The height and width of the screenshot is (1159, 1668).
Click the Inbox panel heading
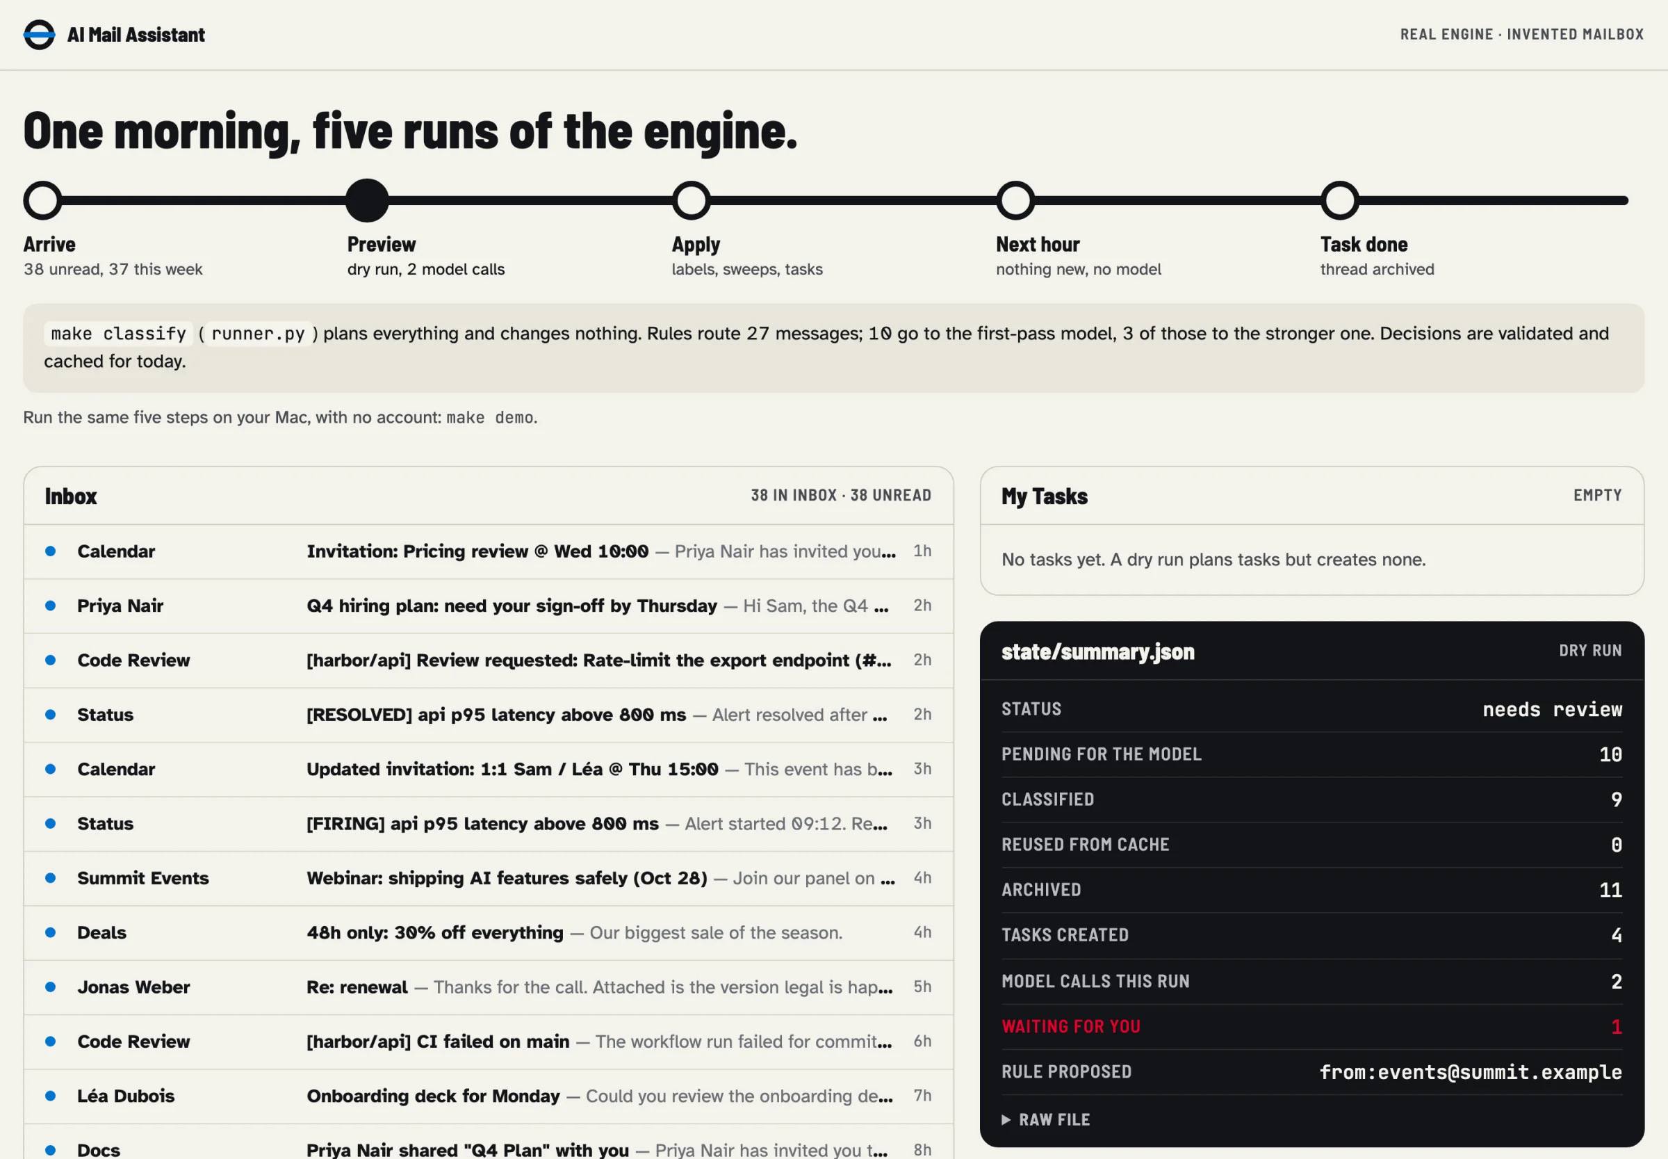pos(71,496)
